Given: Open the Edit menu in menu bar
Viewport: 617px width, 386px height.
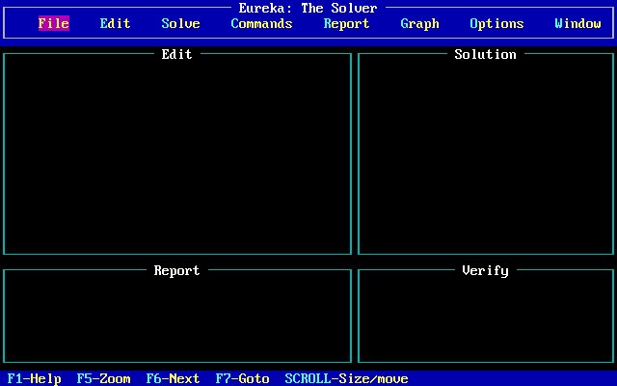Looking at the screenshot, I should click(x=115, y=23).
